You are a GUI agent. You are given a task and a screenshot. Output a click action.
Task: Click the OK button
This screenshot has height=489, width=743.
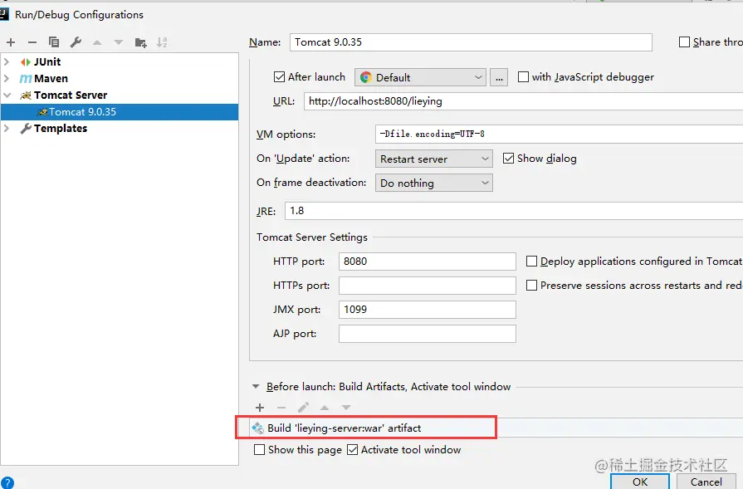(640, 482)
